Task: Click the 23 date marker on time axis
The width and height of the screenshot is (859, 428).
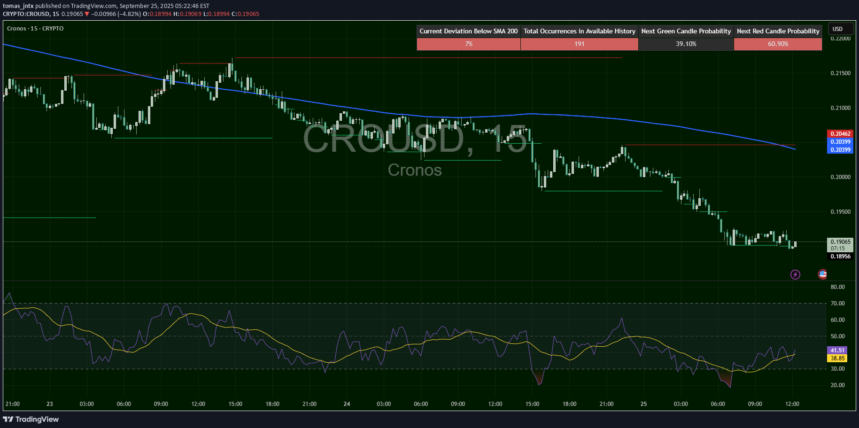Action: coord(50,404)
